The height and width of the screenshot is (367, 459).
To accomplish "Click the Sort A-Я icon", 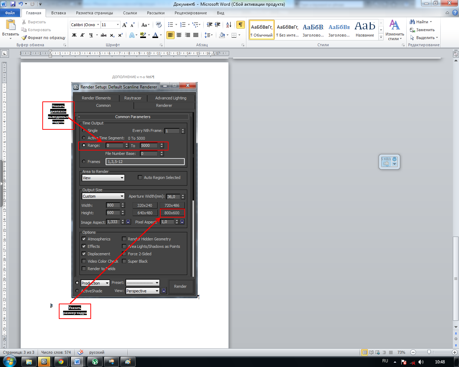I will pos(228,25).
